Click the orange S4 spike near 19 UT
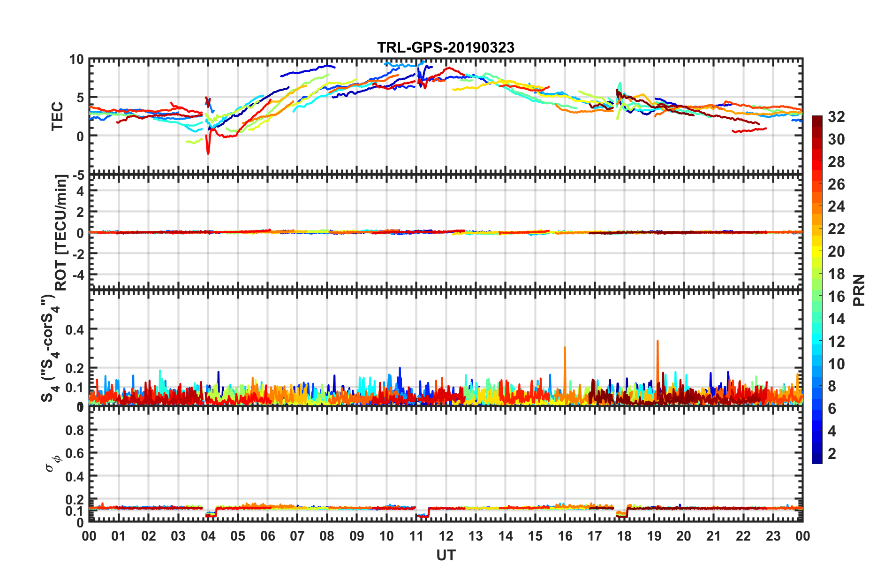 point(658,368)
